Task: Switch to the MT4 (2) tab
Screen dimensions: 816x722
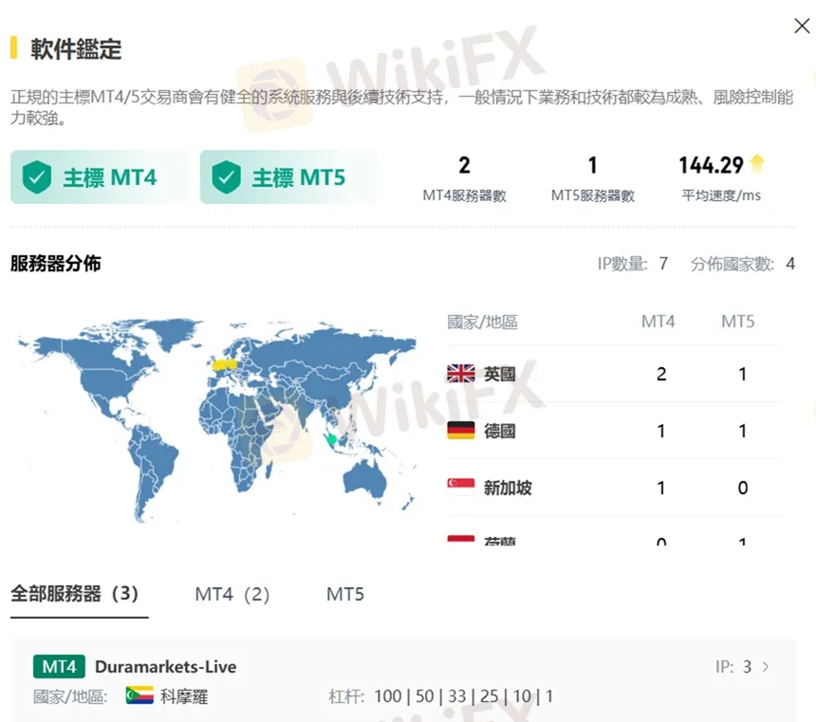Action: (232, 593)
